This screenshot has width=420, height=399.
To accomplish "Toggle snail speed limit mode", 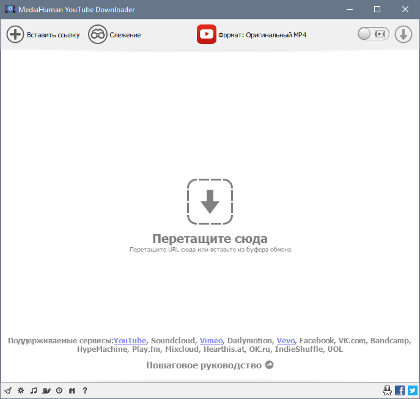I will [46, 390].
